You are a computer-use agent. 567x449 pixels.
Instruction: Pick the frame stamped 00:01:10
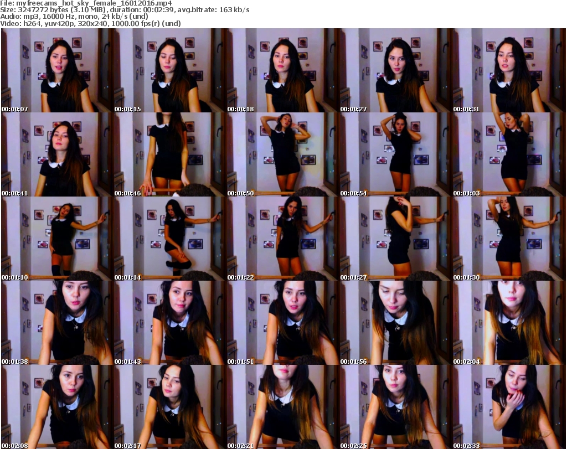point(57,239)
